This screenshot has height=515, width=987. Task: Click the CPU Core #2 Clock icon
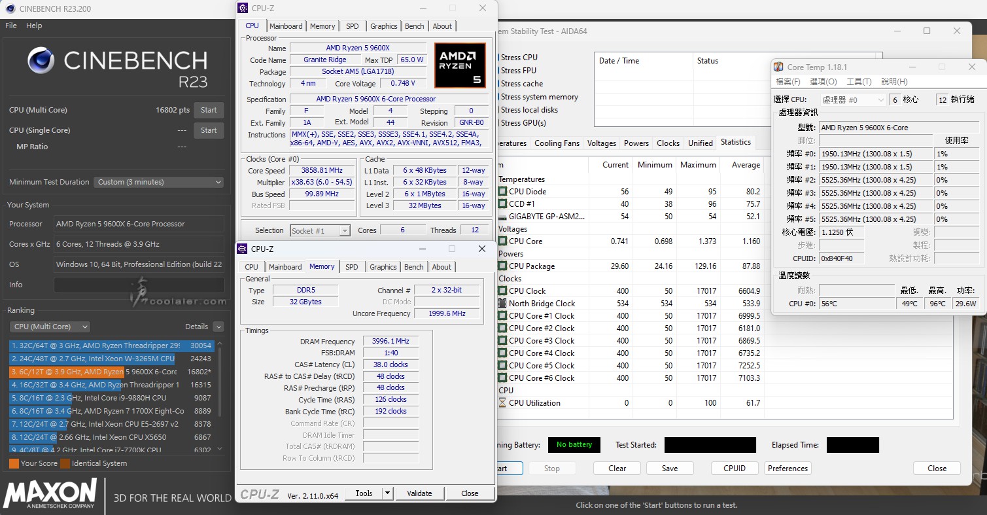502,329
